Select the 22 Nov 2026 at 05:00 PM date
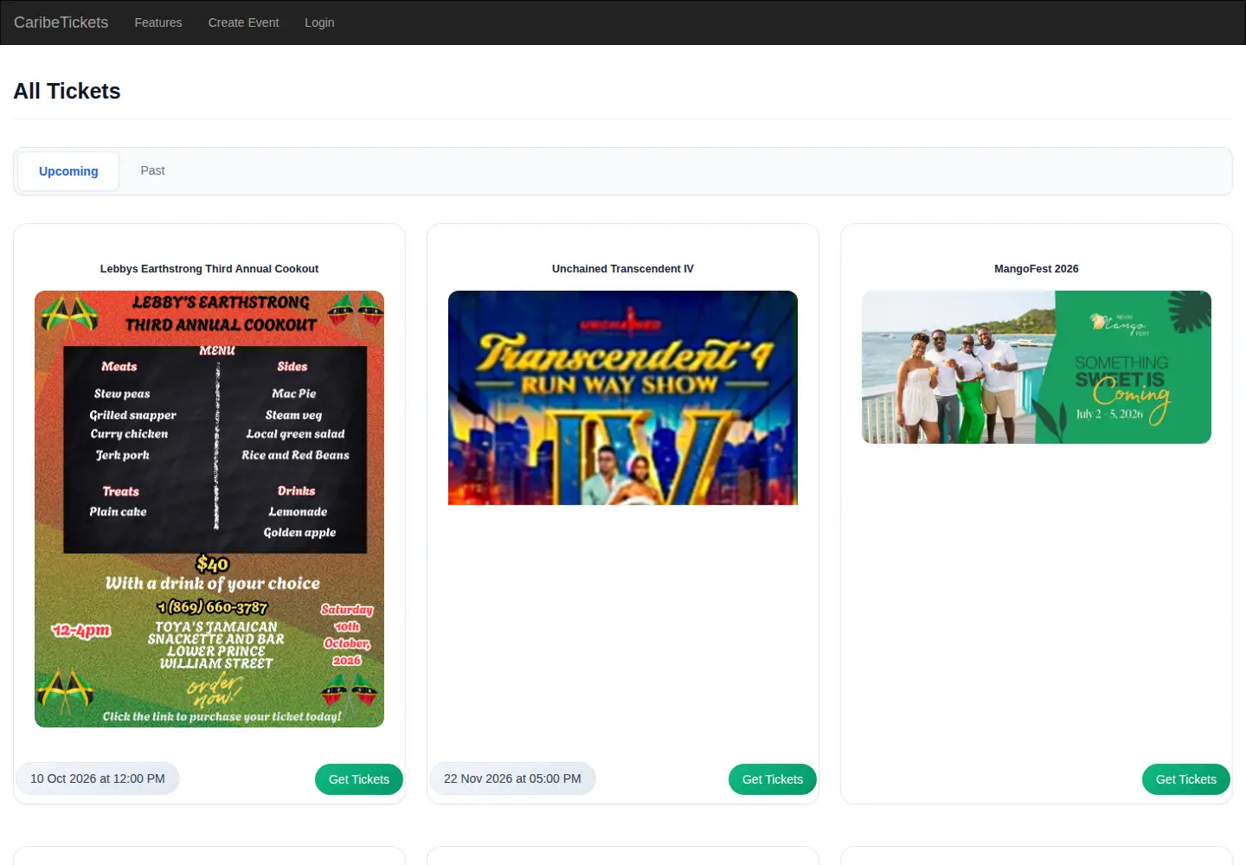The width and height of the screenshot is (1246, 865). click(512, 778)
